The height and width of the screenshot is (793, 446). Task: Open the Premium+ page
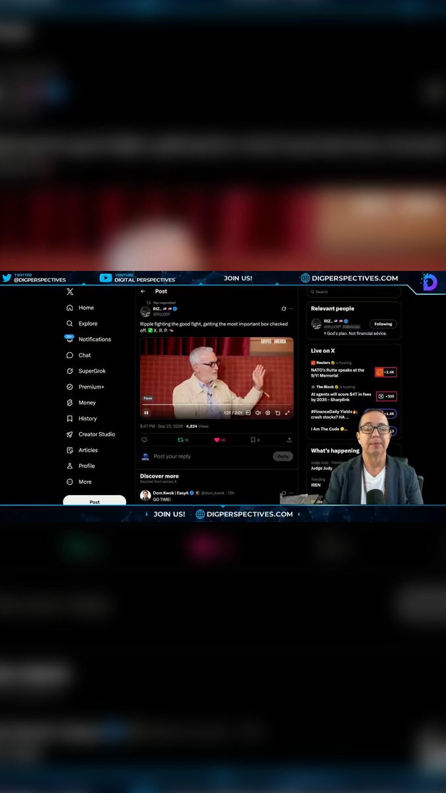[x=85, y=387]
